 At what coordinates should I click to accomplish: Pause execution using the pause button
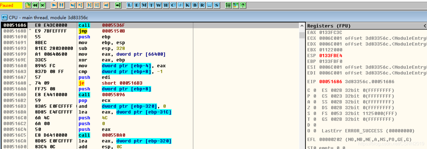(61, 5)
